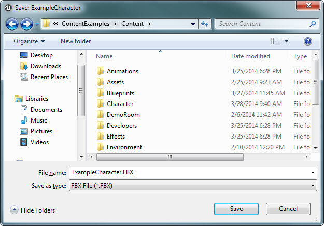Select Pictures library

[x=41, y=131]
